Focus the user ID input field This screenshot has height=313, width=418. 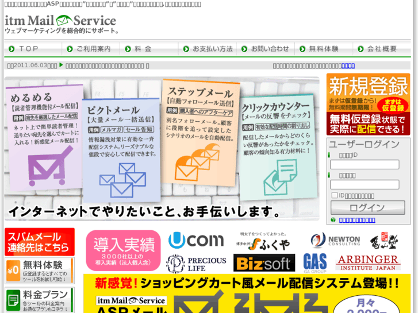coord(365,164)
